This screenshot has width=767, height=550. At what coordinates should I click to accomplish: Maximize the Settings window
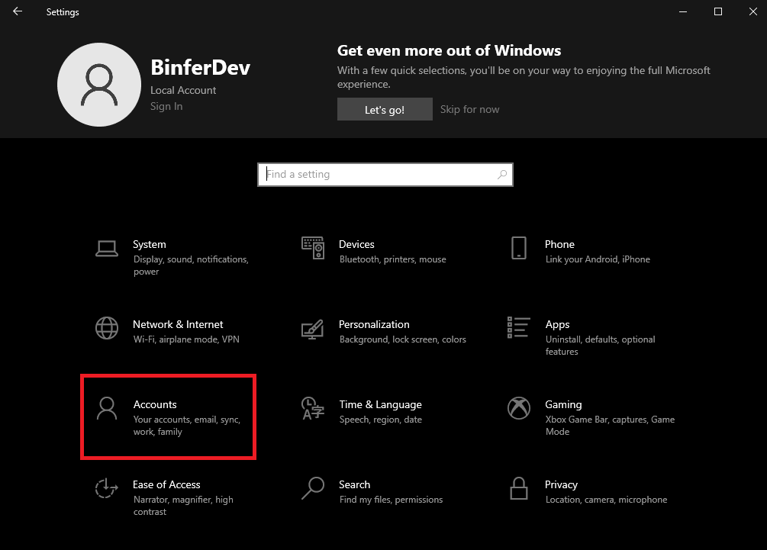[718, 11]
